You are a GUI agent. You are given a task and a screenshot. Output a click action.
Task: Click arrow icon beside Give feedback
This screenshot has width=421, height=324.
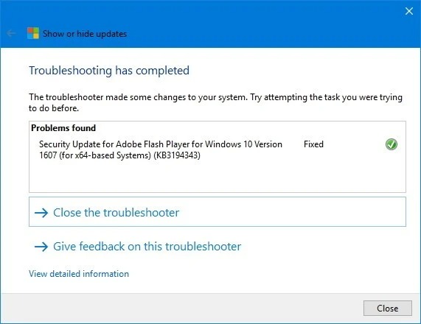point(41,247)
